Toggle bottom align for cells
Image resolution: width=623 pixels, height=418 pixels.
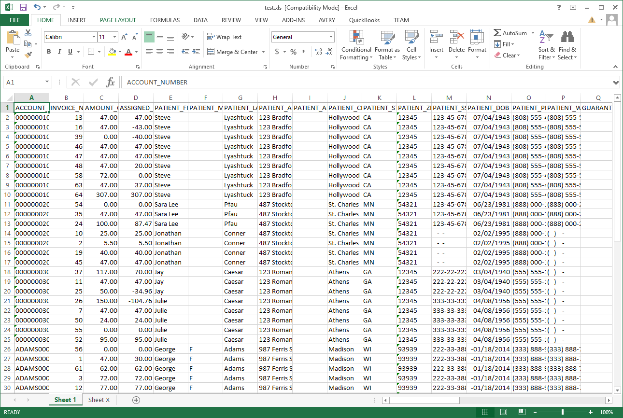(x=170, y=37)
